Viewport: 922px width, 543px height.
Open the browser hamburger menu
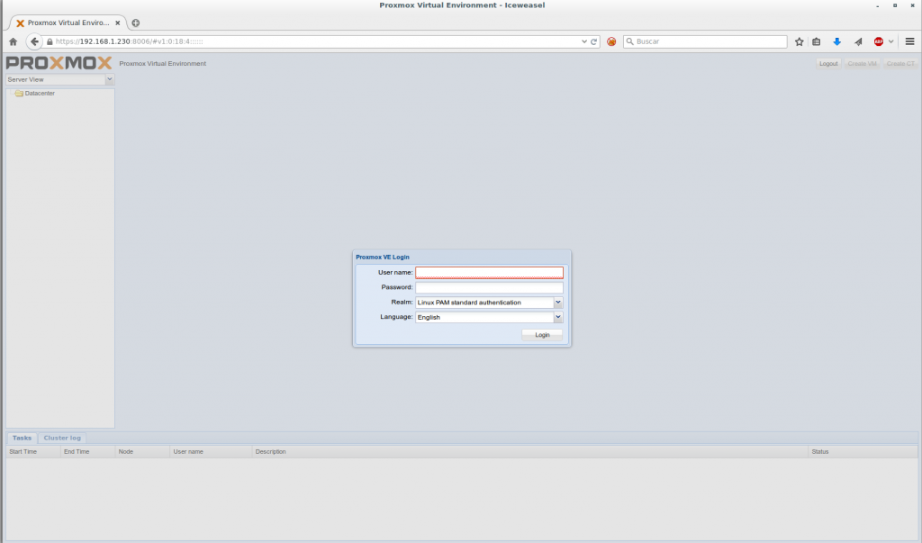(x=909, y=41)
